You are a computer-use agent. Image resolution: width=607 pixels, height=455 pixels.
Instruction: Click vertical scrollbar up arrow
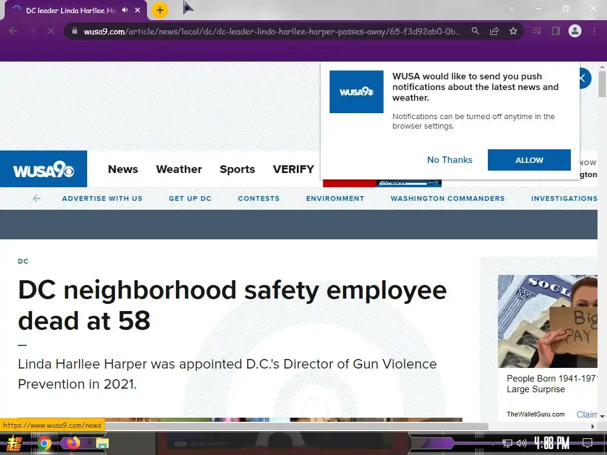[602, 66]
